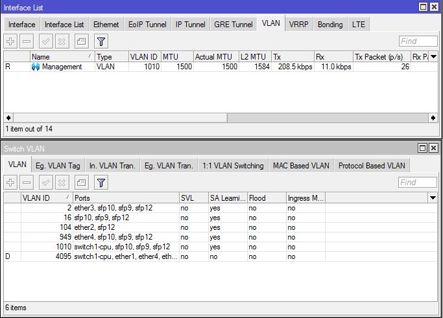Open the Ethernet tab
The height and width of the screenshot is (318, 443).
point(106,25)
